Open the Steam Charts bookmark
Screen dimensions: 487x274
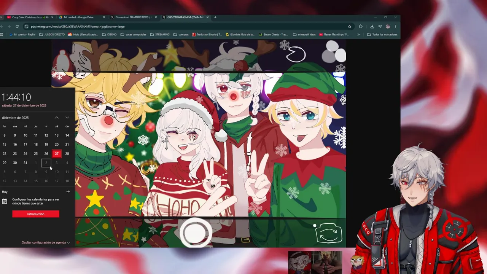pos(274,35)
